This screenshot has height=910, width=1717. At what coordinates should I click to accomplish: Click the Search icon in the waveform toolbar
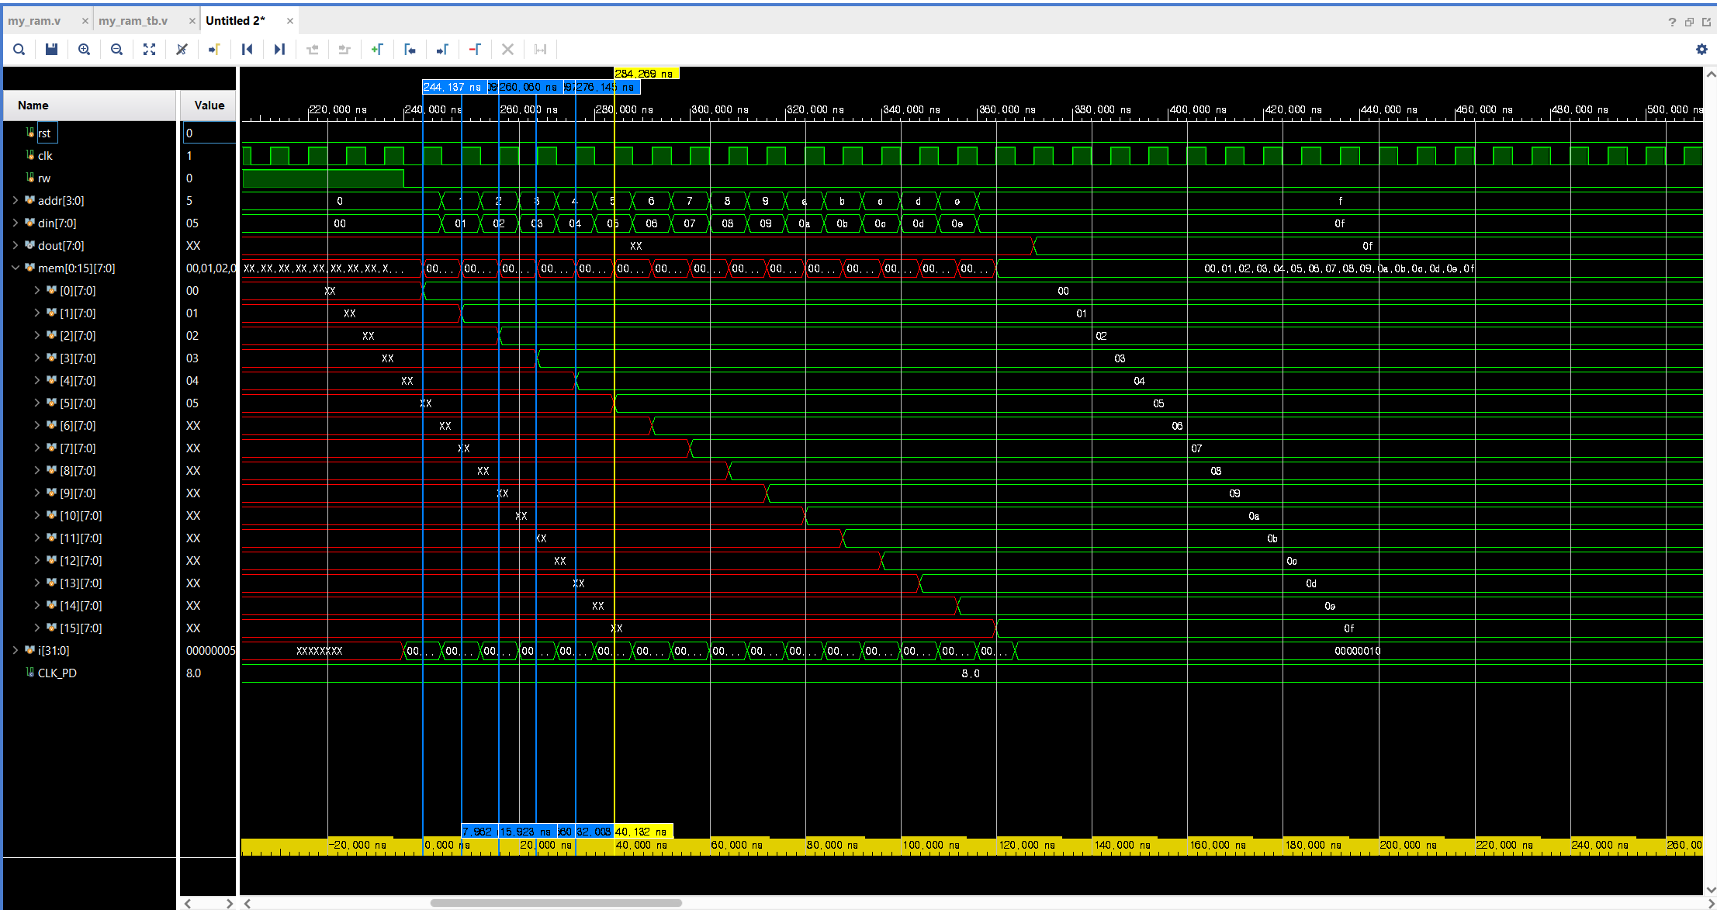coord(19,50)
